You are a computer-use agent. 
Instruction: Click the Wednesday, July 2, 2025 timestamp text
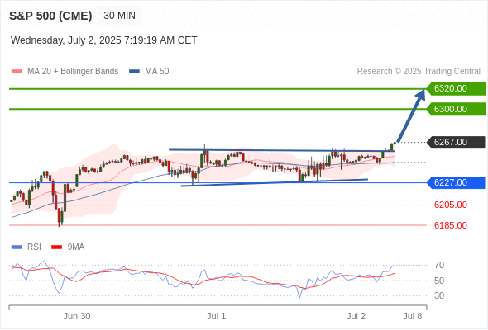point(103,40)
